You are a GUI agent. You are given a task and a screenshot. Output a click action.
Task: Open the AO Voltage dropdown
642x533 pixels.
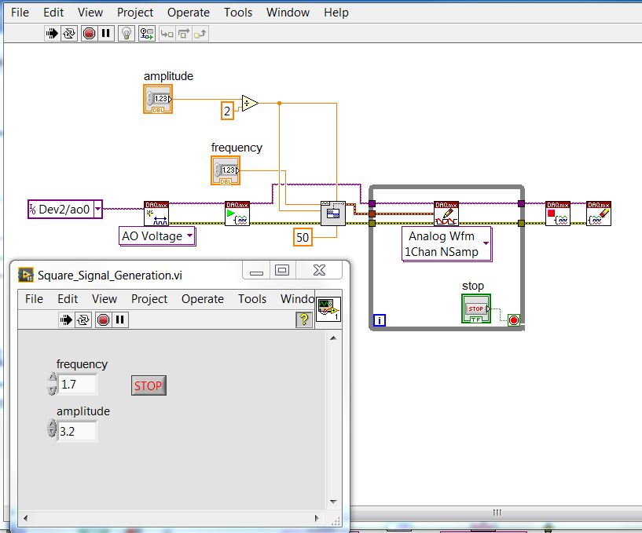pyautogui.click(x=189, y=236)
